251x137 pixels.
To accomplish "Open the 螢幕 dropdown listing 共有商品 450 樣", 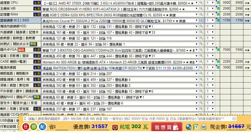I will coord(120,56).
